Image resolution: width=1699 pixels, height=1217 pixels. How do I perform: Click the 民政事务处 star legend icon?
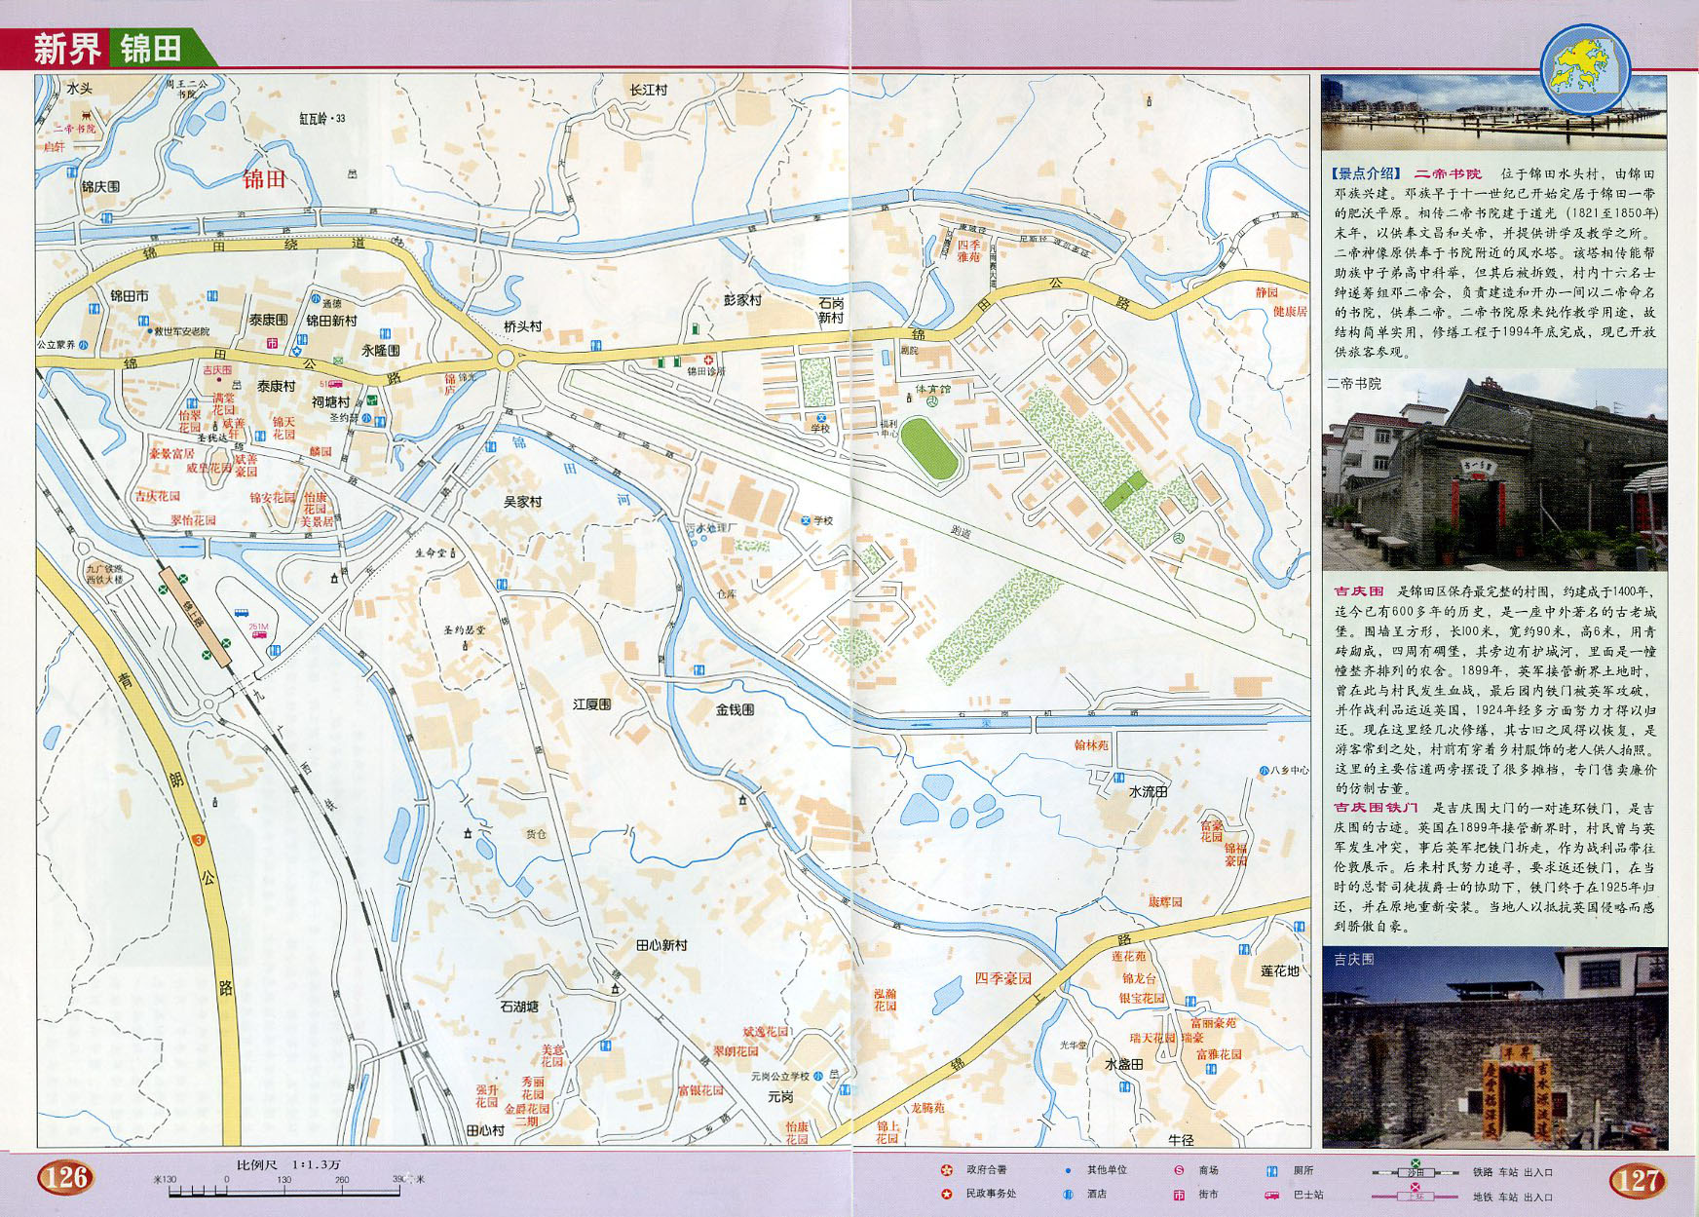[945, 1194]
